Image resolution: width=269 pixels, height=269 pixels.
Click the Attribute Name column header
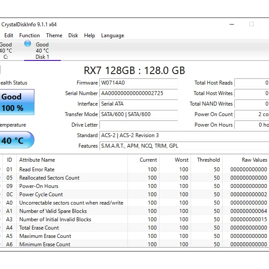[72, 160]
